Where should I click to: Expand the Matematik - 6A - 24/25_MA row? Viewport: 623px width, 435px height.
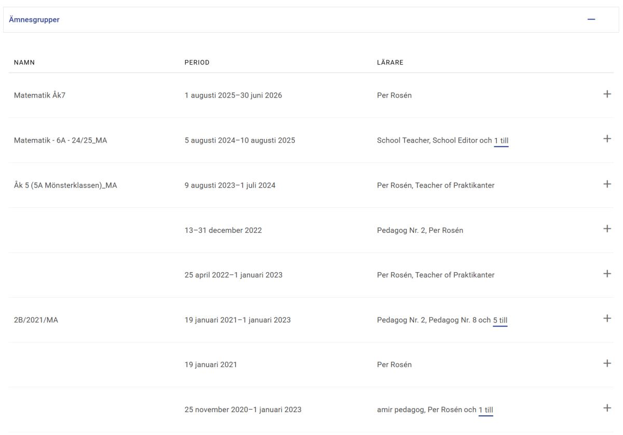pos(607,139)
